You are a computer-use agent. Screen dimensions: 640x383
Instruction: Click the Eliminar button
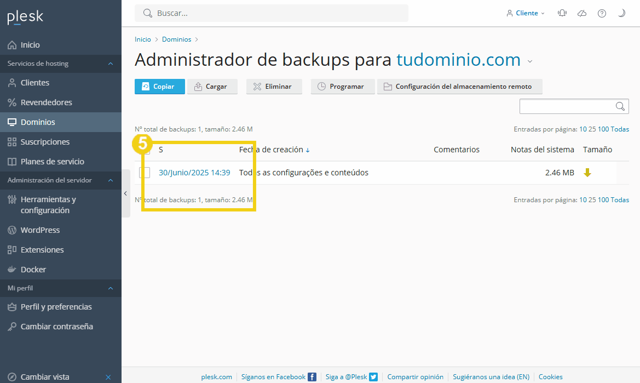274,87
